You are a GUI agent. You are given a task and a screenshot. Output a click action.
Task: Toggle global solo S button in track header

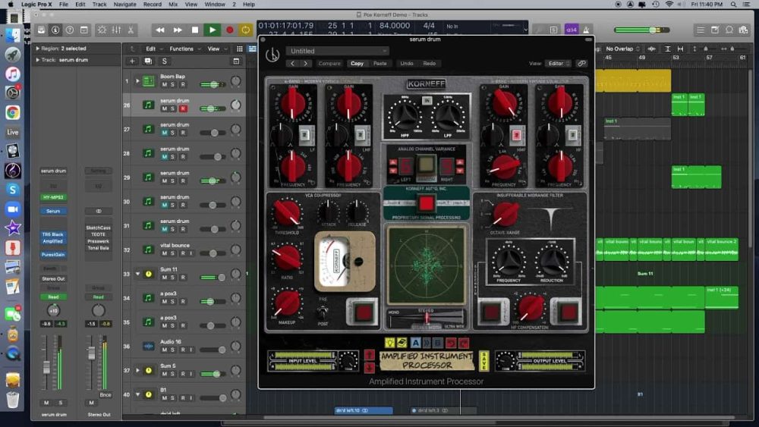click(164, 61)
